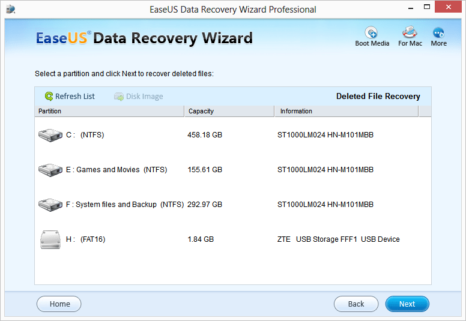Click 'ZTE USB Storage FFF1 USB Device' text
Screen dimensions: 466x321
point(339,239)
